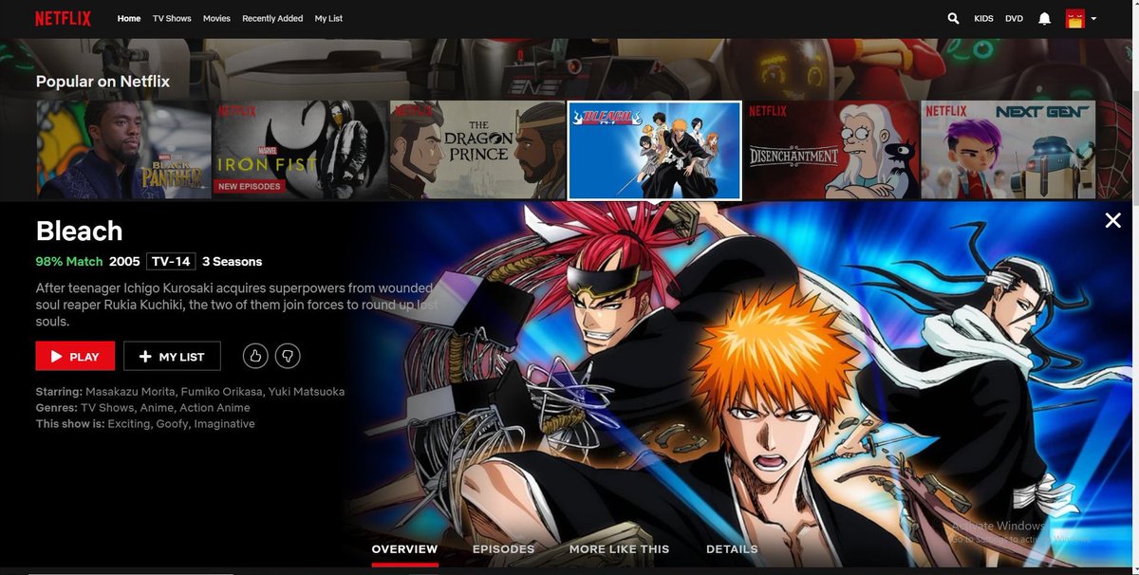Screen dimensions: 1139x575
Task: Open Recently Added in navigation
Action: (272, 18)
